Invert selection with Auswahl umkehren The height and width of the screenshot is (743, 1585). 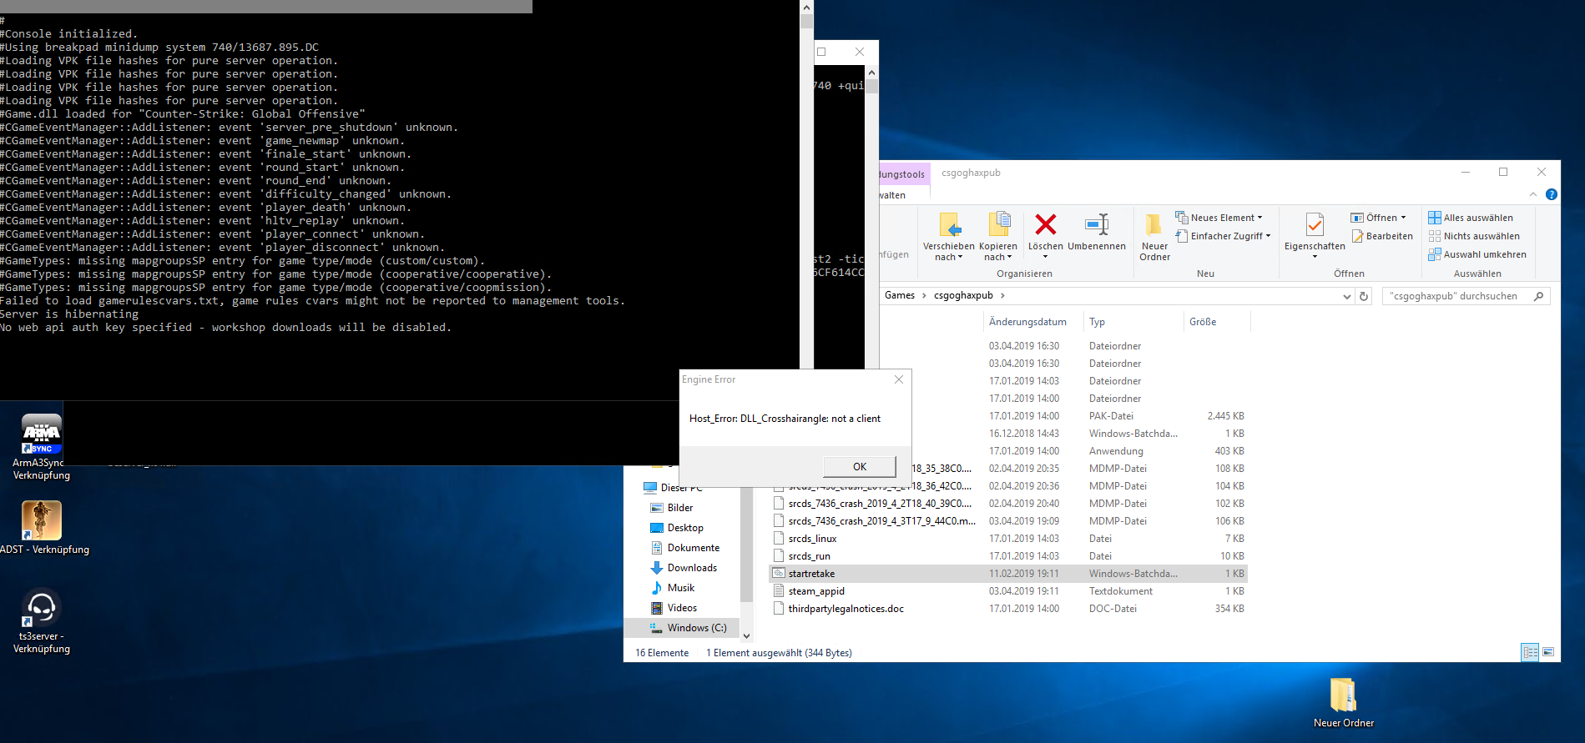point(1477,254)
